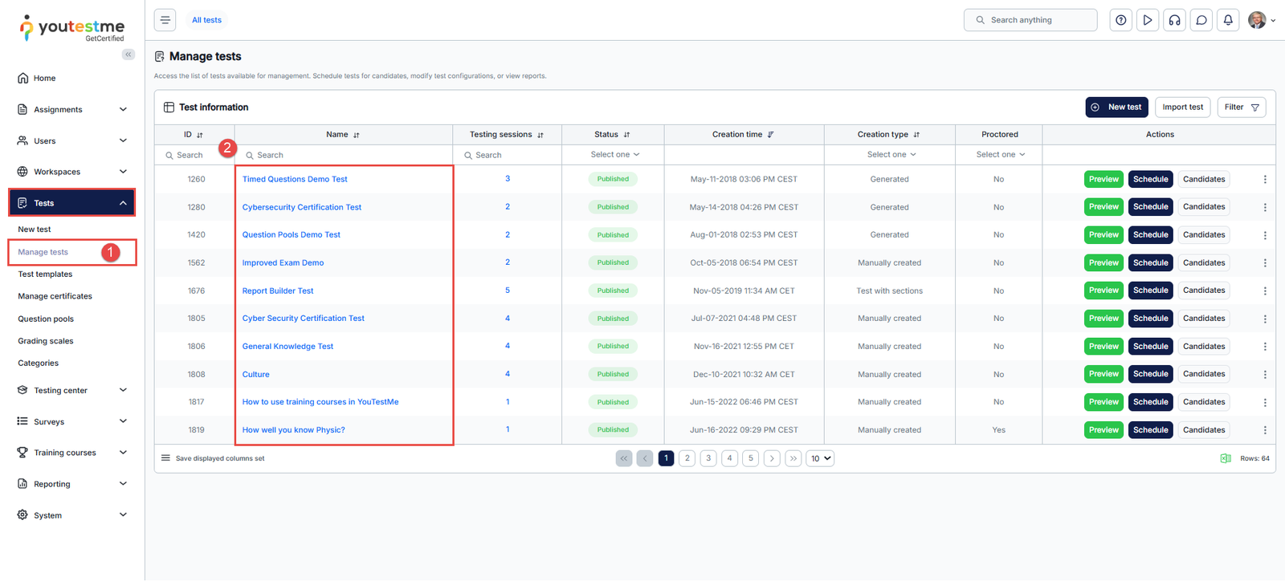Export table using the green Excel icon
Image resolution: width=1285 pixels, height=581 pixels.
point(1226,458)
